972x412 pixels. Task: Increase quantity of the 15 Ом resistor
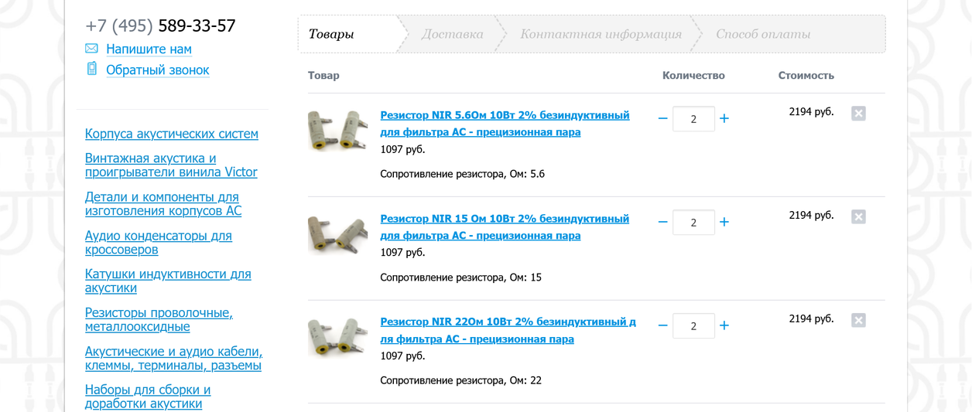(724, 223)
